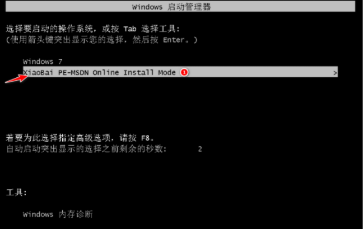
Task: Click the Windows 启动管理器 title bar
Action: (x=180, y=7)
